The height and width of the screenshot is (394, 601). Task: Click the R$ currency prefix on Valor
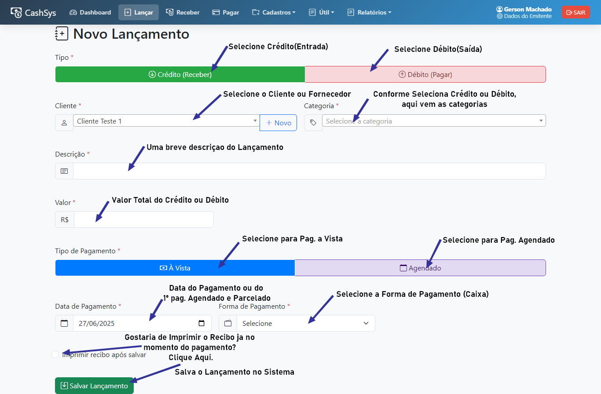[65, 219]
